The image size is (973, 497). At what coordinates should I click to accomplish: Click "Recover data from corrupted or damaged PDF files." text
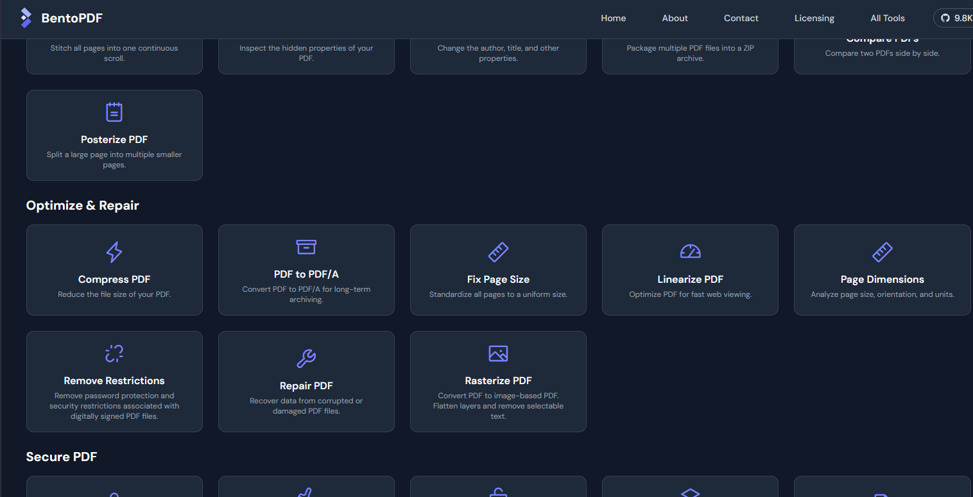pyautogui.click(x=306, y=406)
